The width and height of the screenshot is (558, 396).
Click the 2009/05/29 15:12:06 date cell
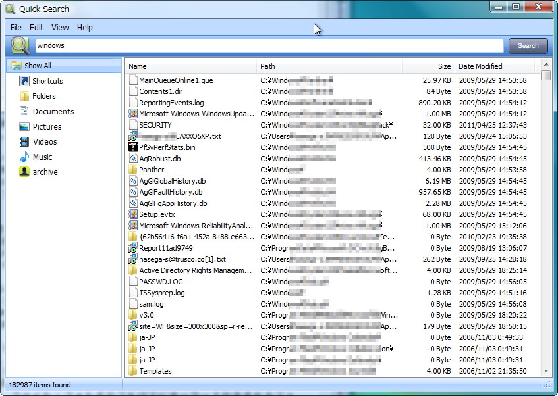point(493,226)
